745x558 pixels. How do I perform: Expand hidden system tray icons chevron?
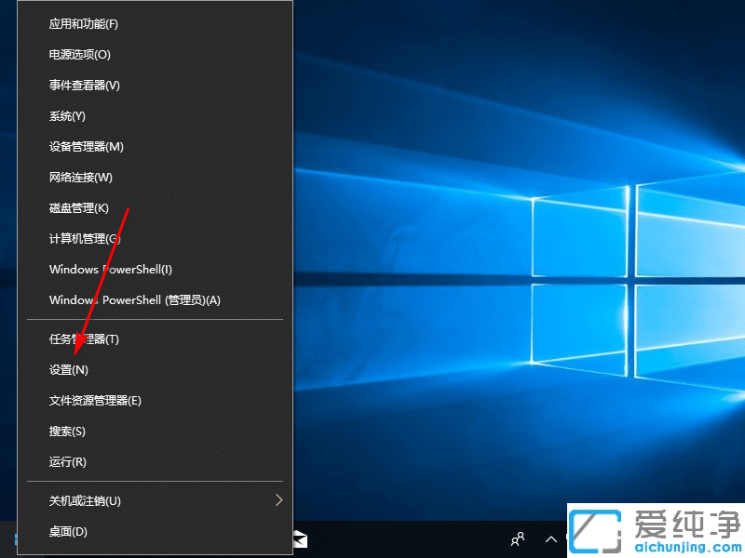pos(551,539)
